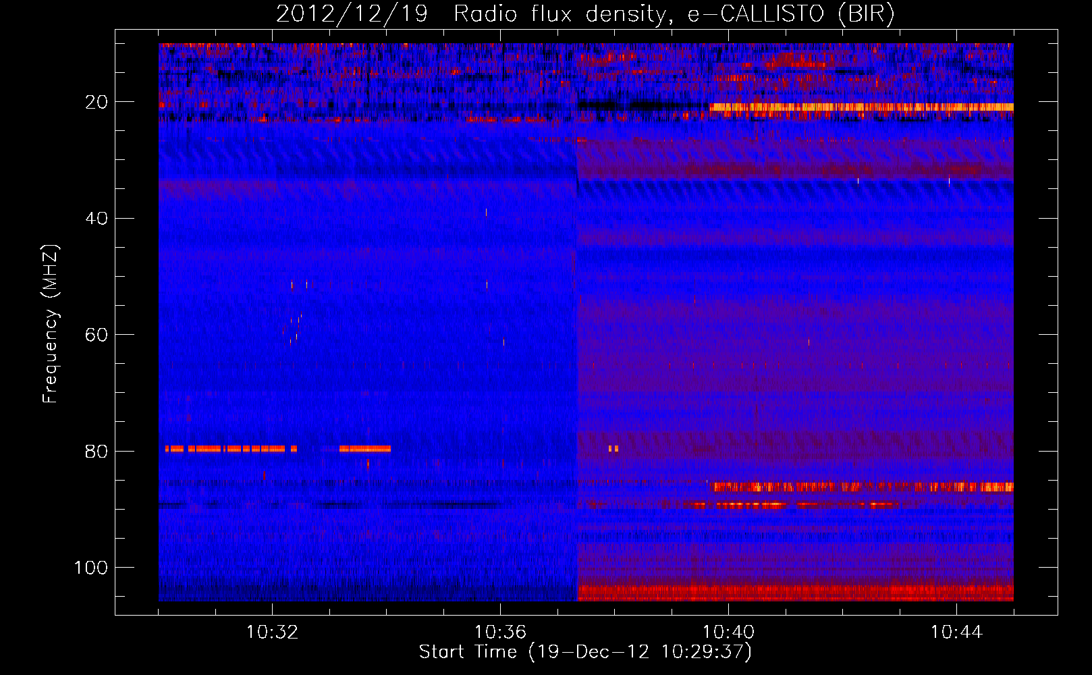This screenshot has height=675, width=1092.
Task: Click the 'Start Time (19-Dec-12 10:29:37)' x-axis label
Action: tap(585, 652)
